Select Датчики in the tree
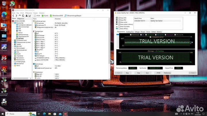Image resolution: width=207 pixels, height=116 pixels. (x=20, y=38)
